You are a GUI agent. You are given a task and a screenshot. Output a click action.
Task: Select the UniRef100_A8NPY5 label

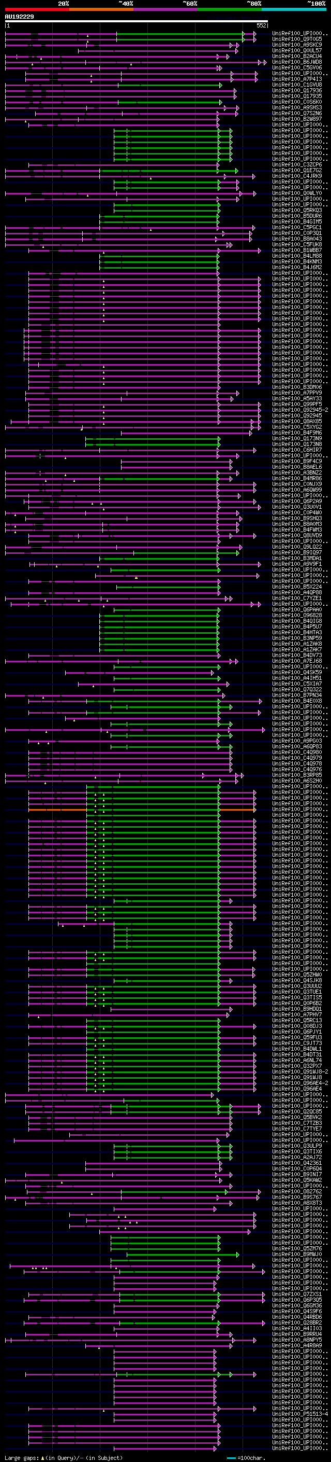pos(297,1340)
